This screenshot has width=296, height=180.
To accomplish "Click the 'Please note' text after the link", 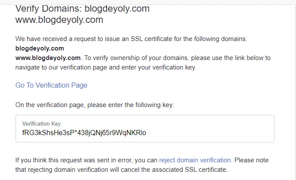I will point(252,160).
